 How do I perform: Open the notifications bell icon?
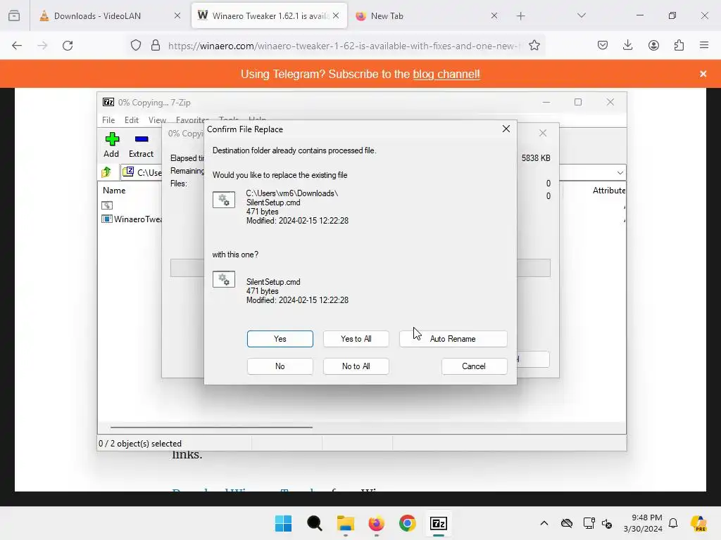tap(673, 523)
